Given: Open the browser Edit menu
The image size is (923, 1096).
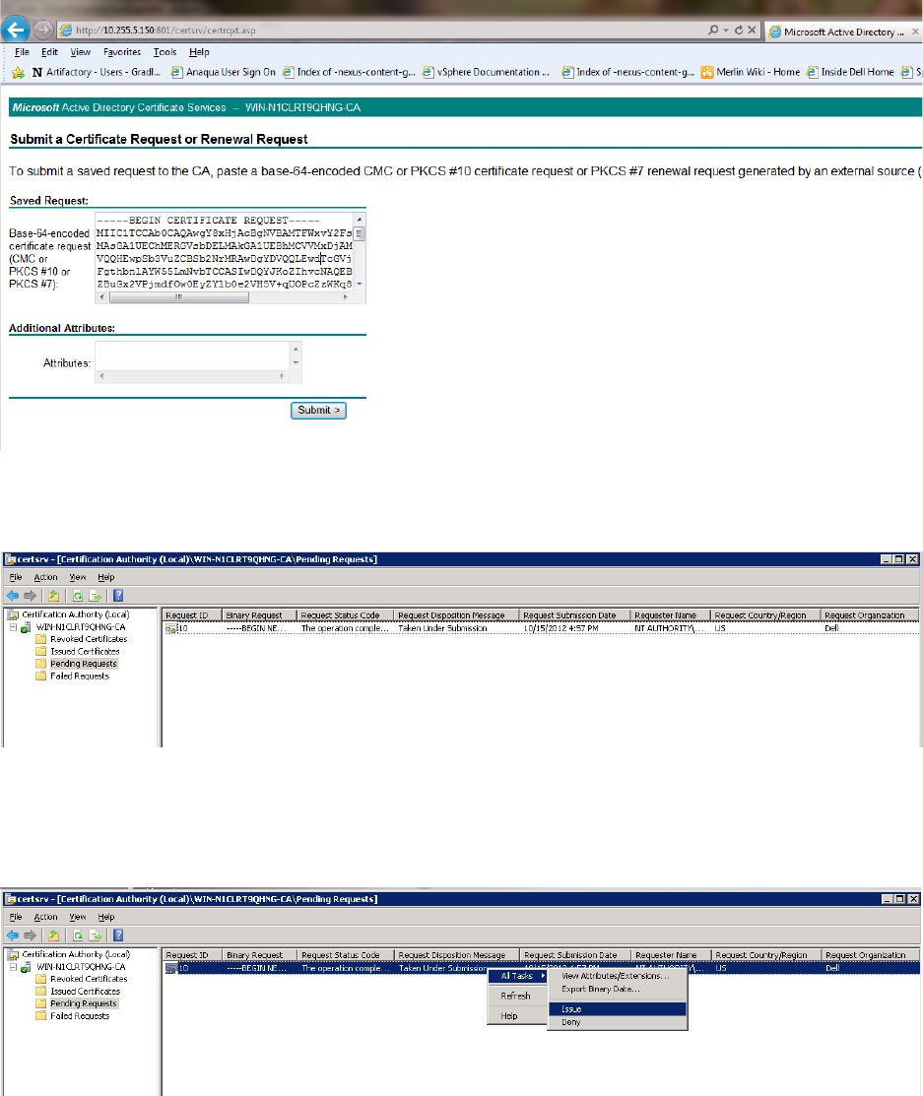Looking at the screenshot, I should [49, 52].
